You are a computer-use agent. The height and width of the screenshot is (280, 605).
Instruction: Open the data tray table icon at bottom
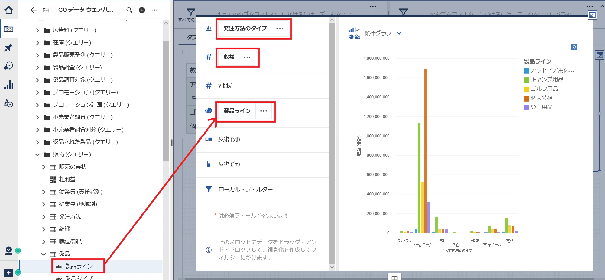(x=395, y=278)
